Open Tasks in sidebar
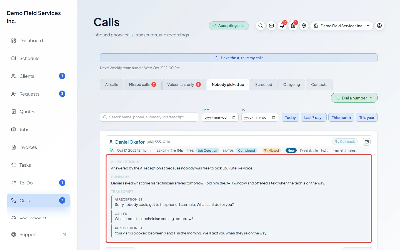The height and width of the screenshot is (250, 400). tap(38, 165)
